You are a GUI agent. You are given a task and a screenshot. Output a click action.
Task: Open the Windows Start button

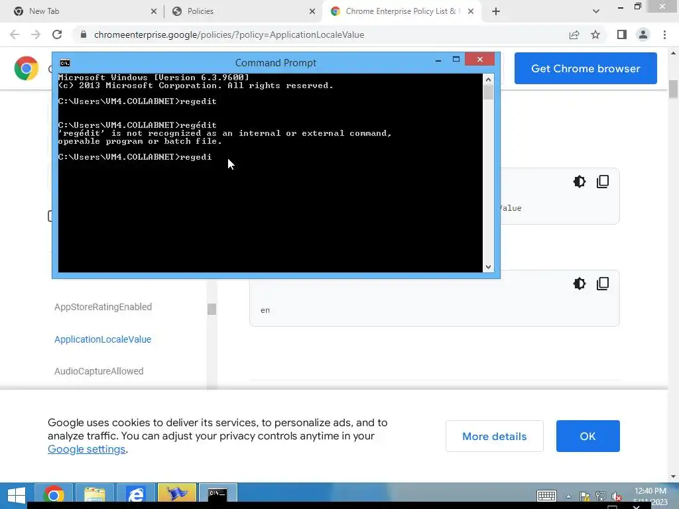tap(17, 495)
